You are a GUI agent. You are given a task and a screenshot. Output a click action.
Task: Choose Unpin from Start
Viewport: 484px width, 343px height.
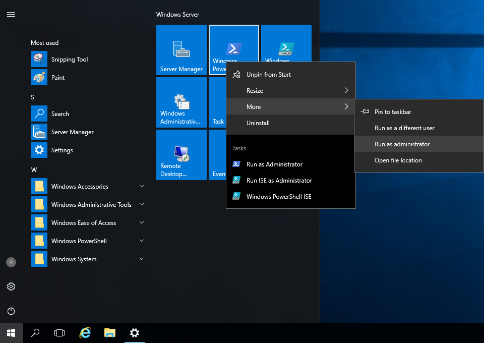pos(268,75)
